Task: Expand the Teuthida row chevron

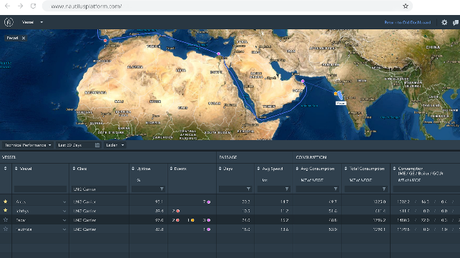Action: click(64, 229)
